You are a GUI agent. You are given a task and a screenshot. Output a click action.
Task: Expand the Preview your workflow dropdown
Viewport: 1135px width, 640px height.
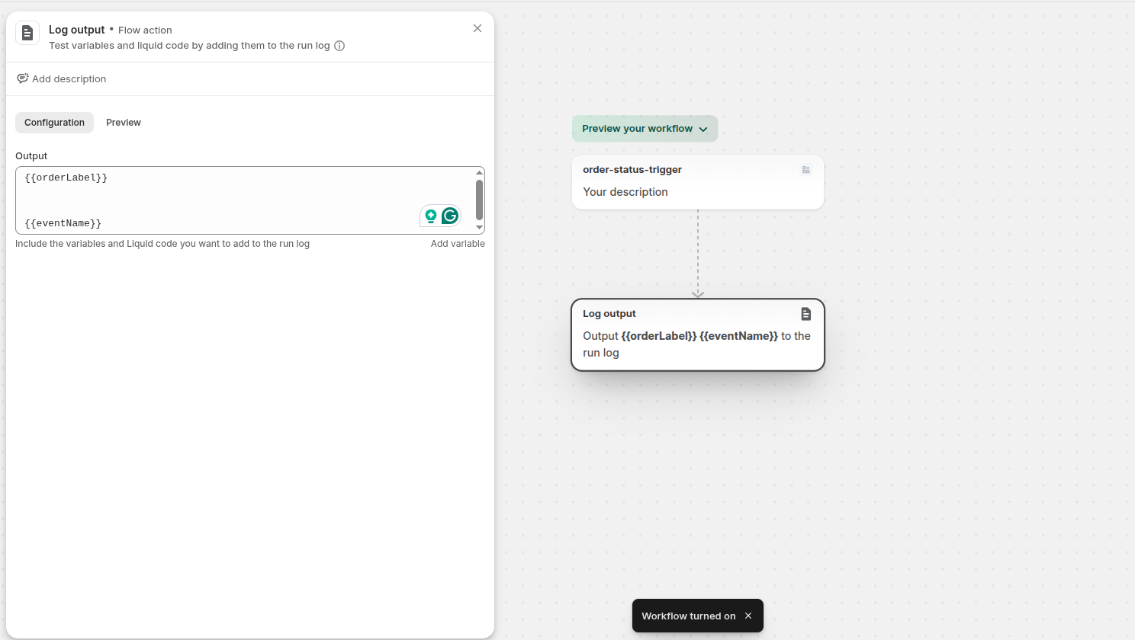coord(645,129)
